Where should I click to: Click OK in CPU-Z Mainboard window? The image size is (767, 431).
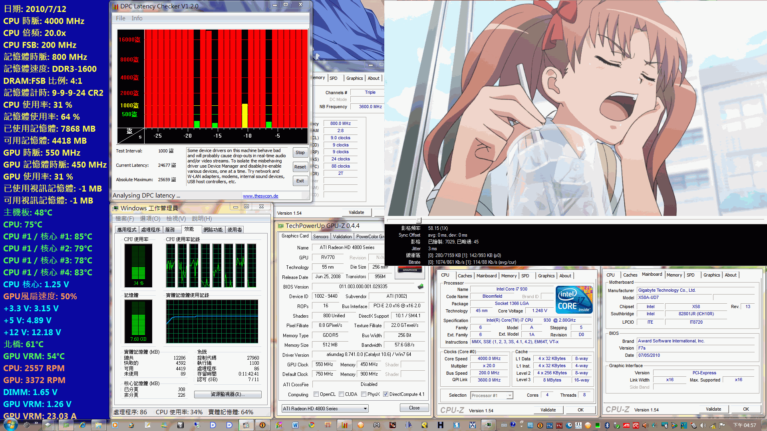coord(746,409)
